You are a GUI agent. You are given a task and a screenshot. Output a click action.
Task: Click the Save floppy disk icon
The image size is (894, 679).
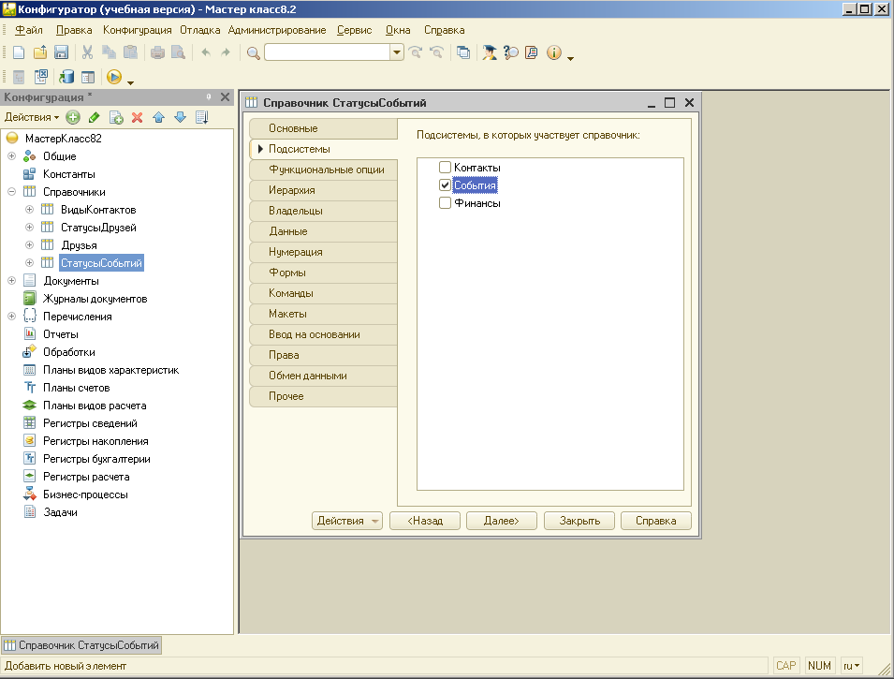click(62, 52)
